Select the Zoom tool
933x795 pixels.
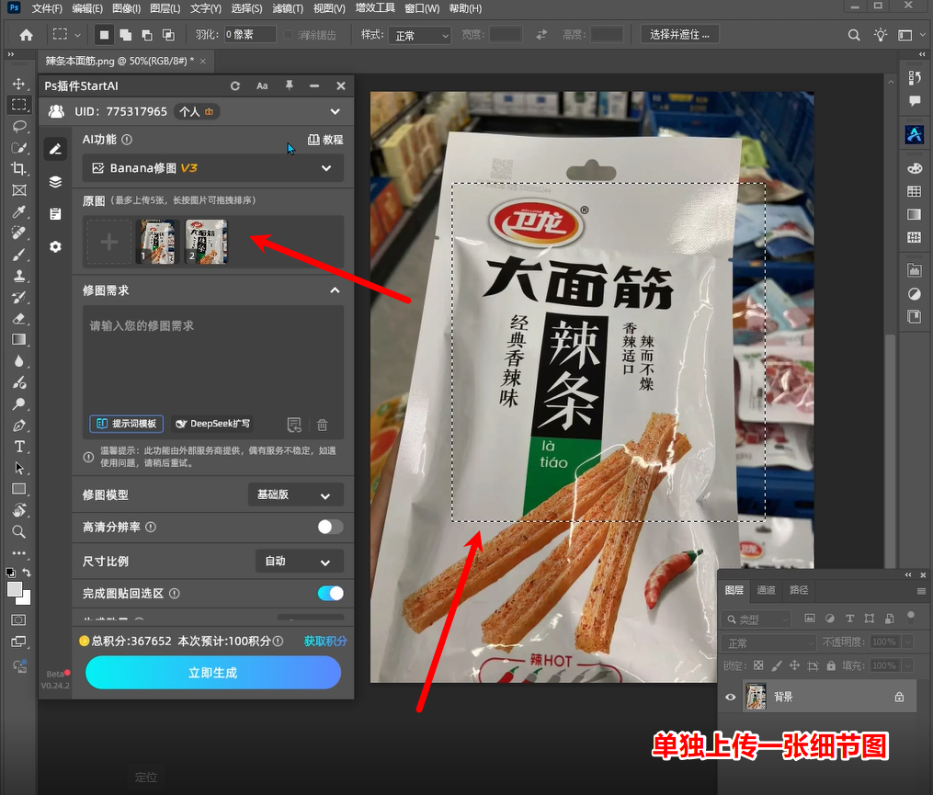(19, 531)
